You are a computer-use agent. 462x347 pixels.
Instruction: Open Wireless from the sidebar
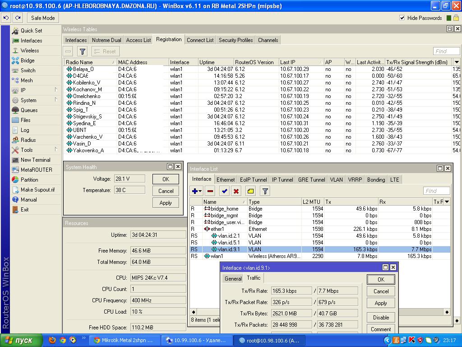pyautogui.click(x=30, y=51)
